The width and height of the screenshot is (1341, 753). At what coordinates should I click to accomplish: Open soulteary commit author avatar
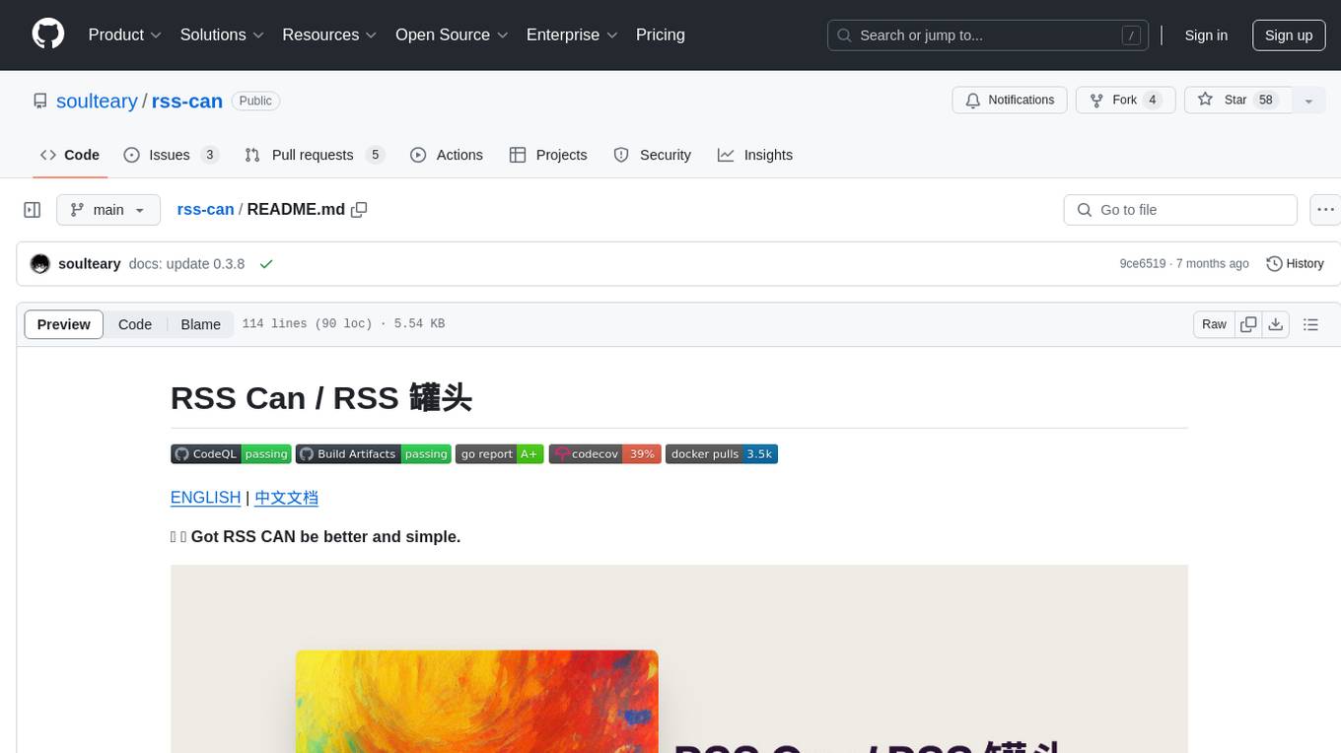tap(40, 264)
